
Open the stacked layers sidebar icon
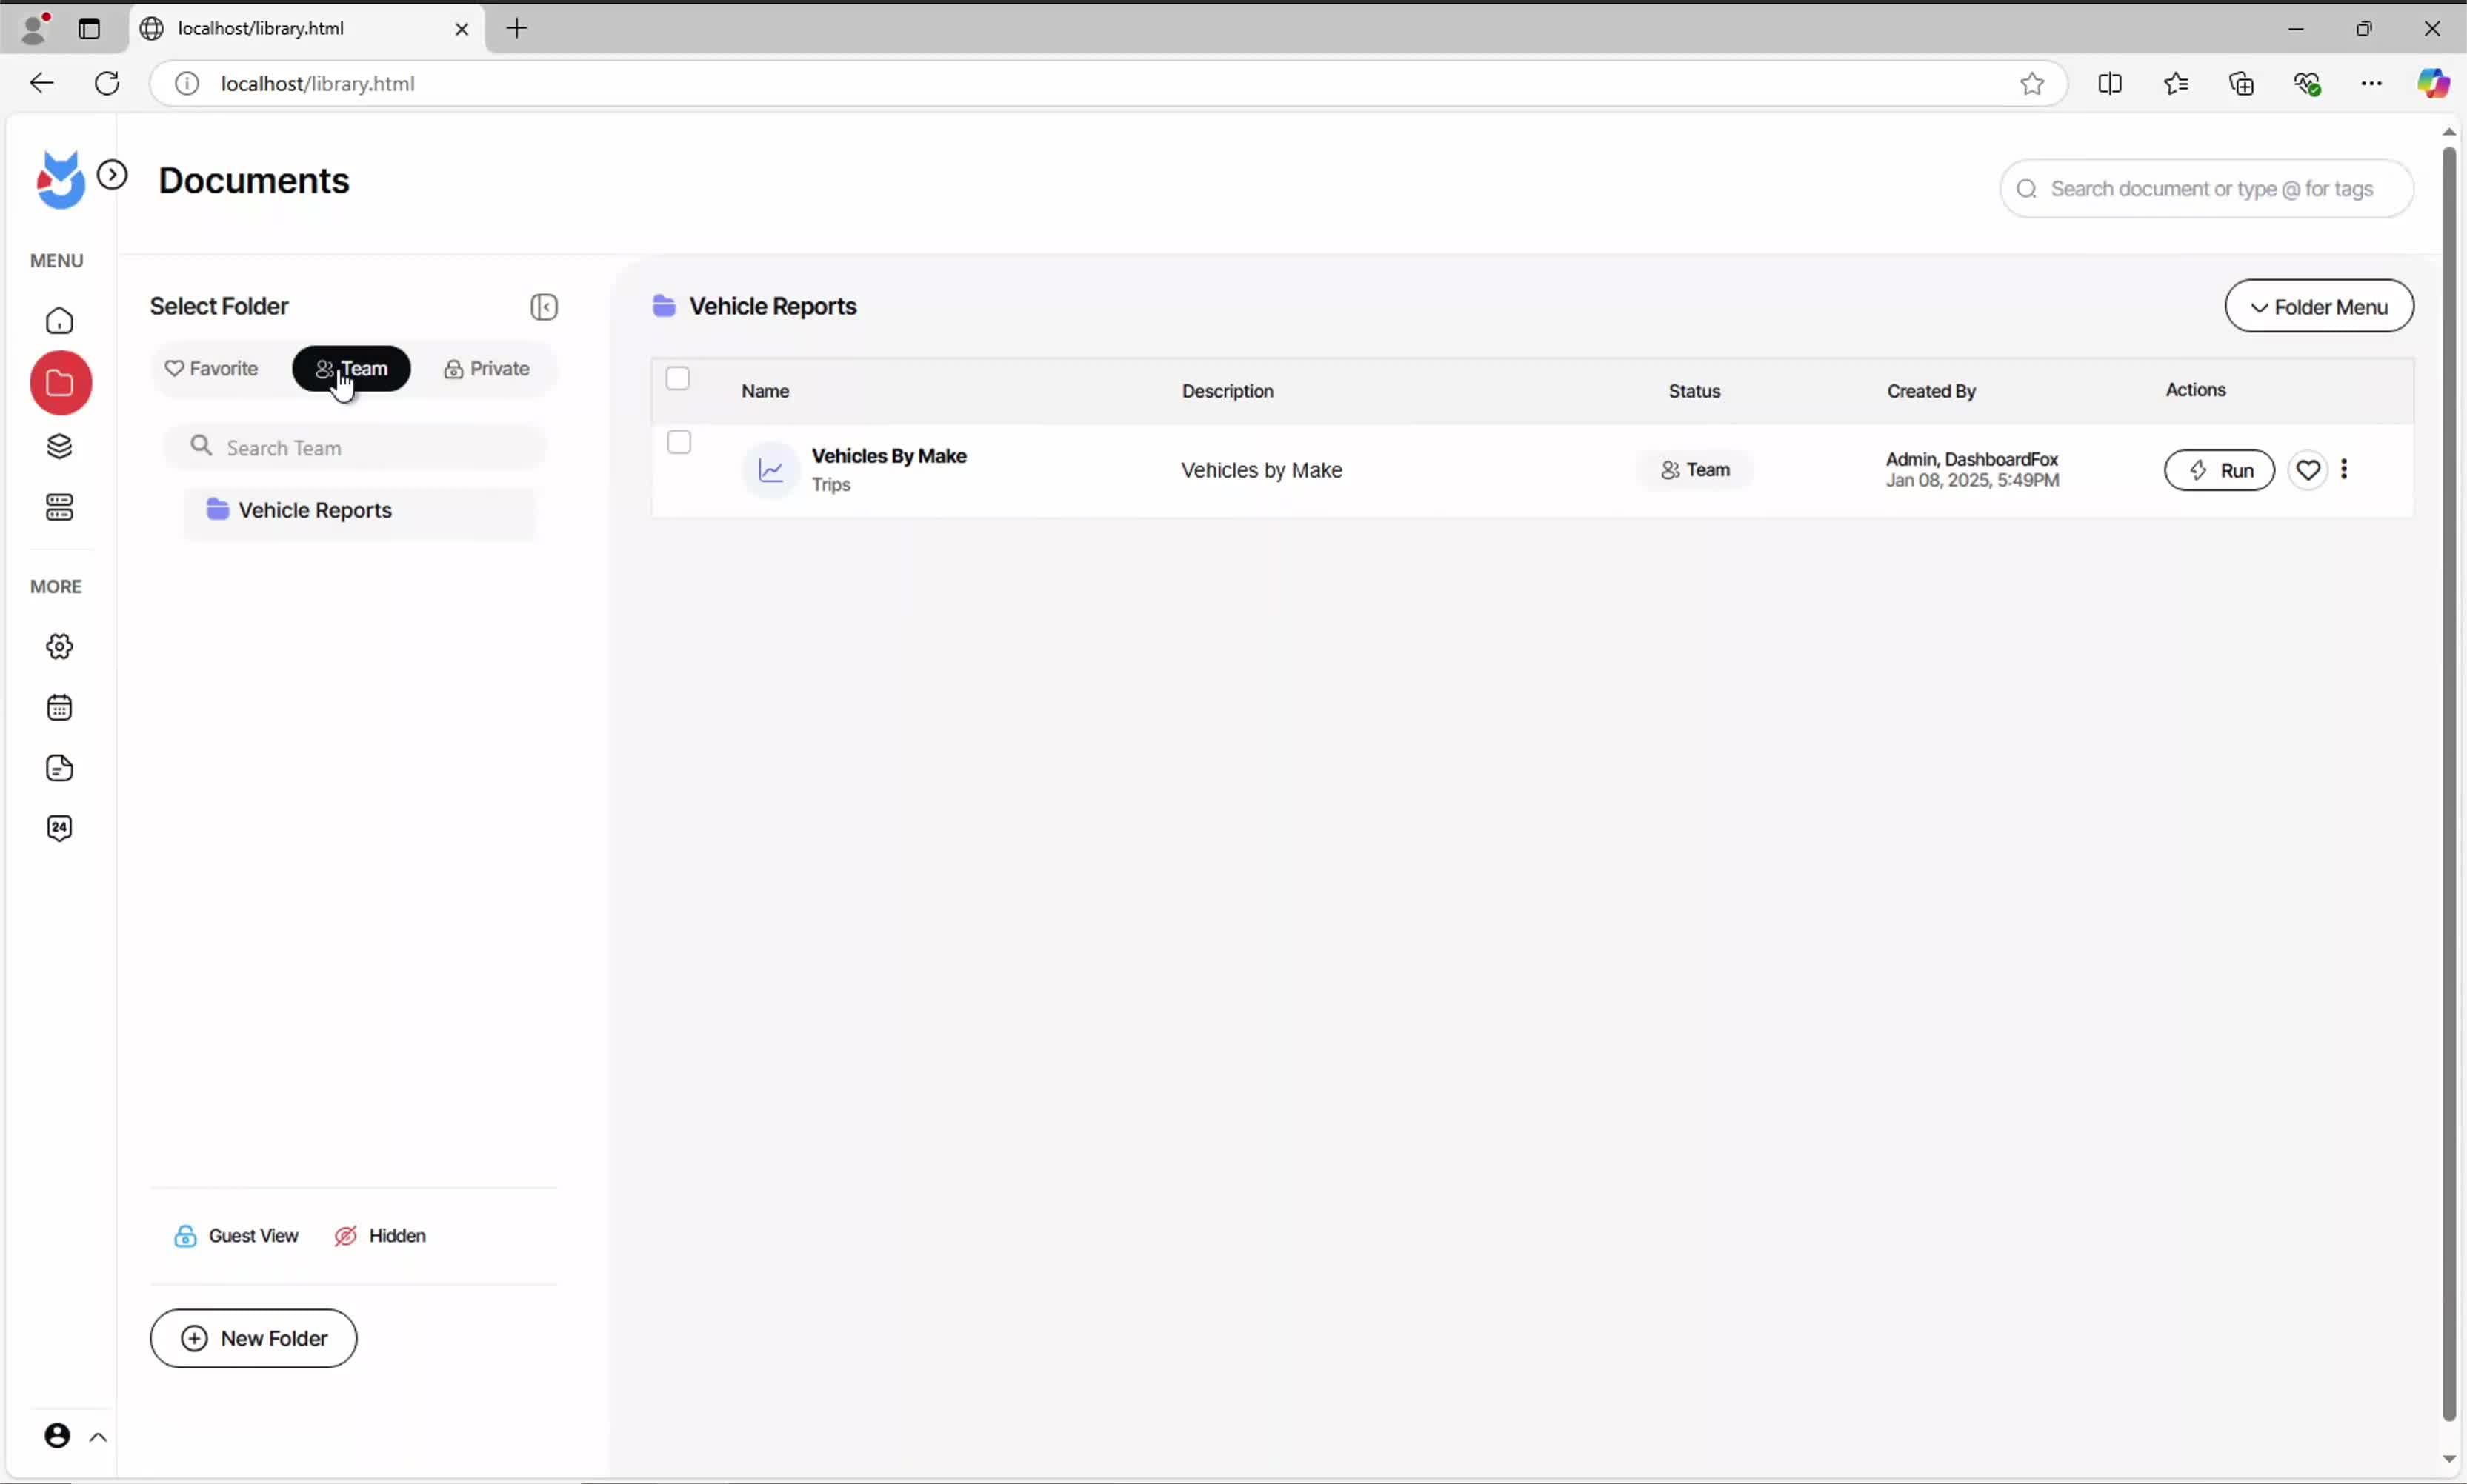pos(60,446)
